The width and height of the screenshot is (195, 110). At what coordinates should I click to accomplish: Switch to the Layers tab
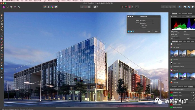click(180, 41)
